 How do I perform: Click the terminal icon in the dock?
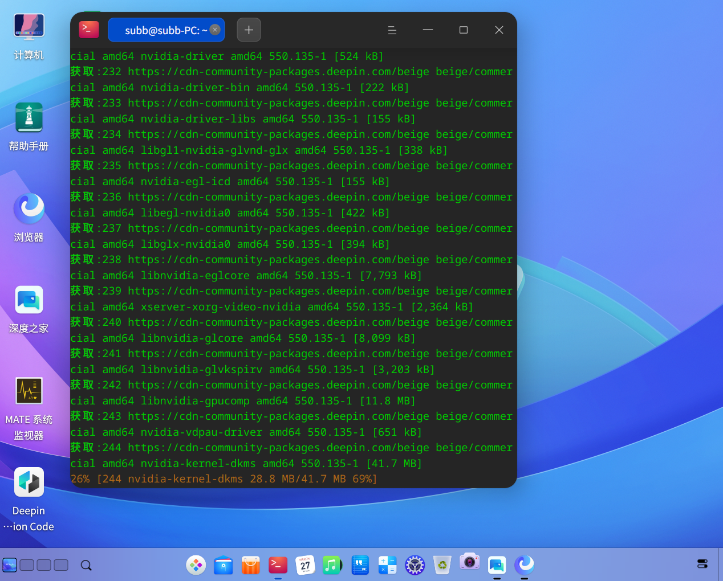[278, 565]
